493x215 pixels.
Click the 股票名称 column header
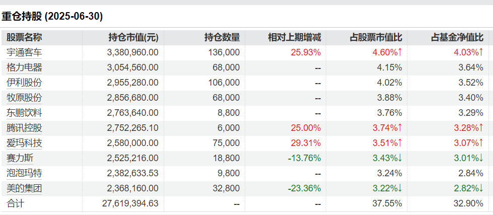pyautogui.click(x=24, y=37)
